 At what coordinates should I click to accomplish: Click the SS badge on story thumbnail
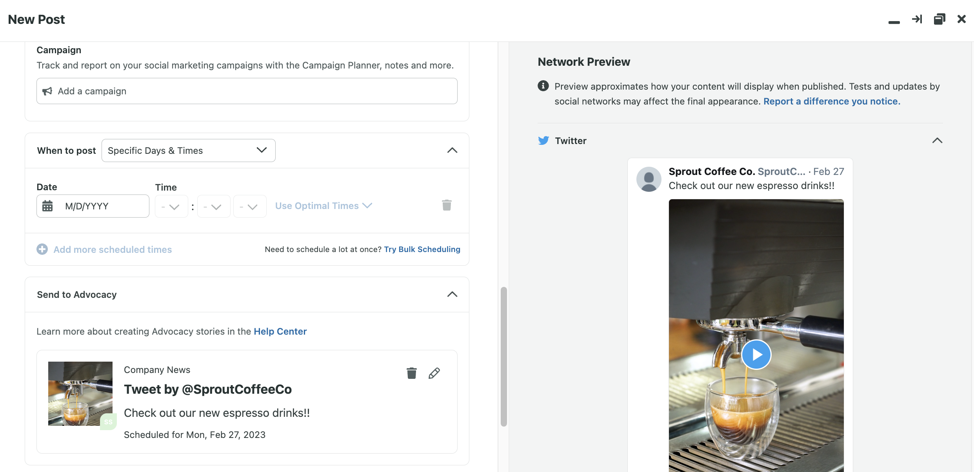(108, 422)
